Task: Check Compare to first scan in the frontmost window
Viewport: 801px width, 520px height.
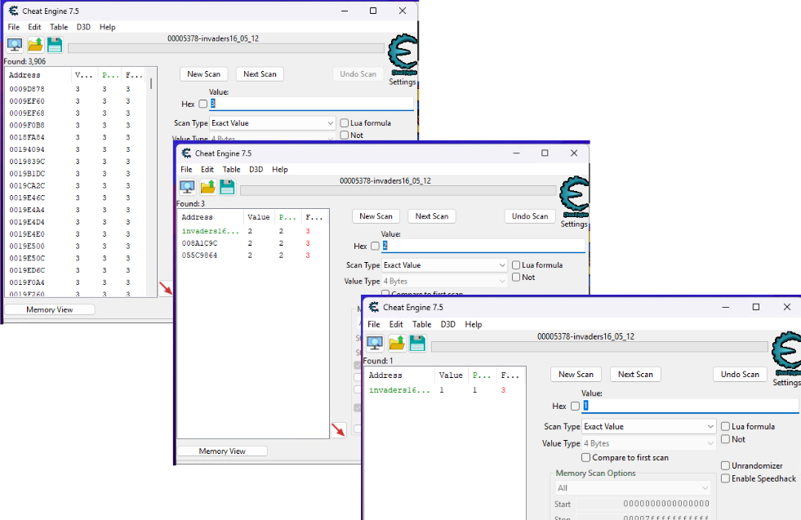Action: [585, 458]
